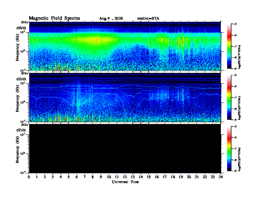Click the '-5' value on the dH/dt color bar
Viewport: 263px width, 203px height.
(x=235, y=24)
